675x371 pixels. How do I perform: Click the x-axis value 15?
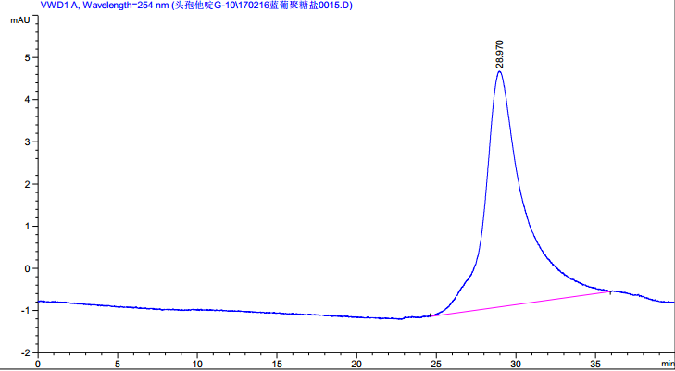click(277, 364)
